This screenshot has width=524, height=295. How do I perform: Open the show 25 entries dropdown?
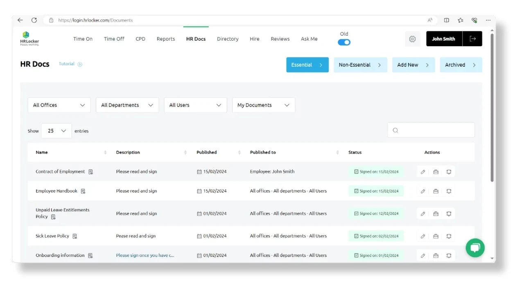tap(56, 131)
